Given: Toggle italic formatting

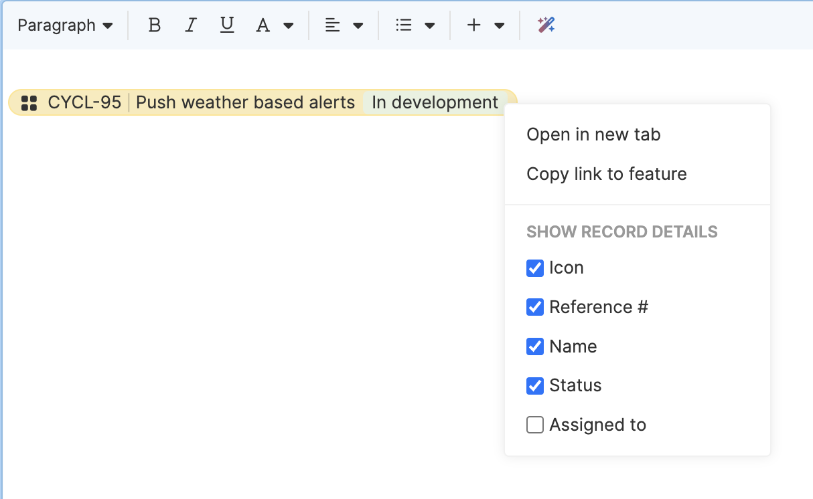Looking at the screenshot, I should click(x=191, y=25).
